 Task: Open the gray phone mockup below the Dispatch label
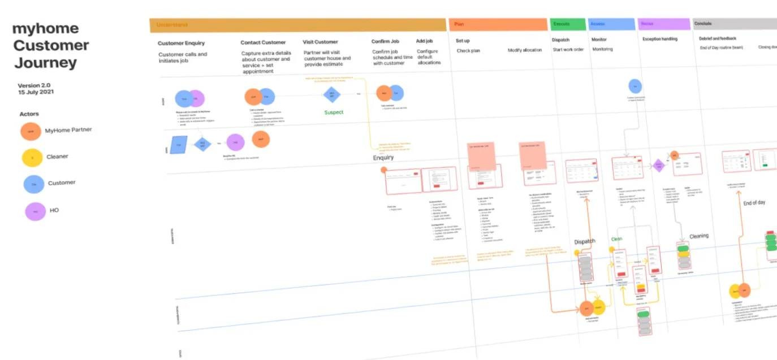click(x=585, y=266)
